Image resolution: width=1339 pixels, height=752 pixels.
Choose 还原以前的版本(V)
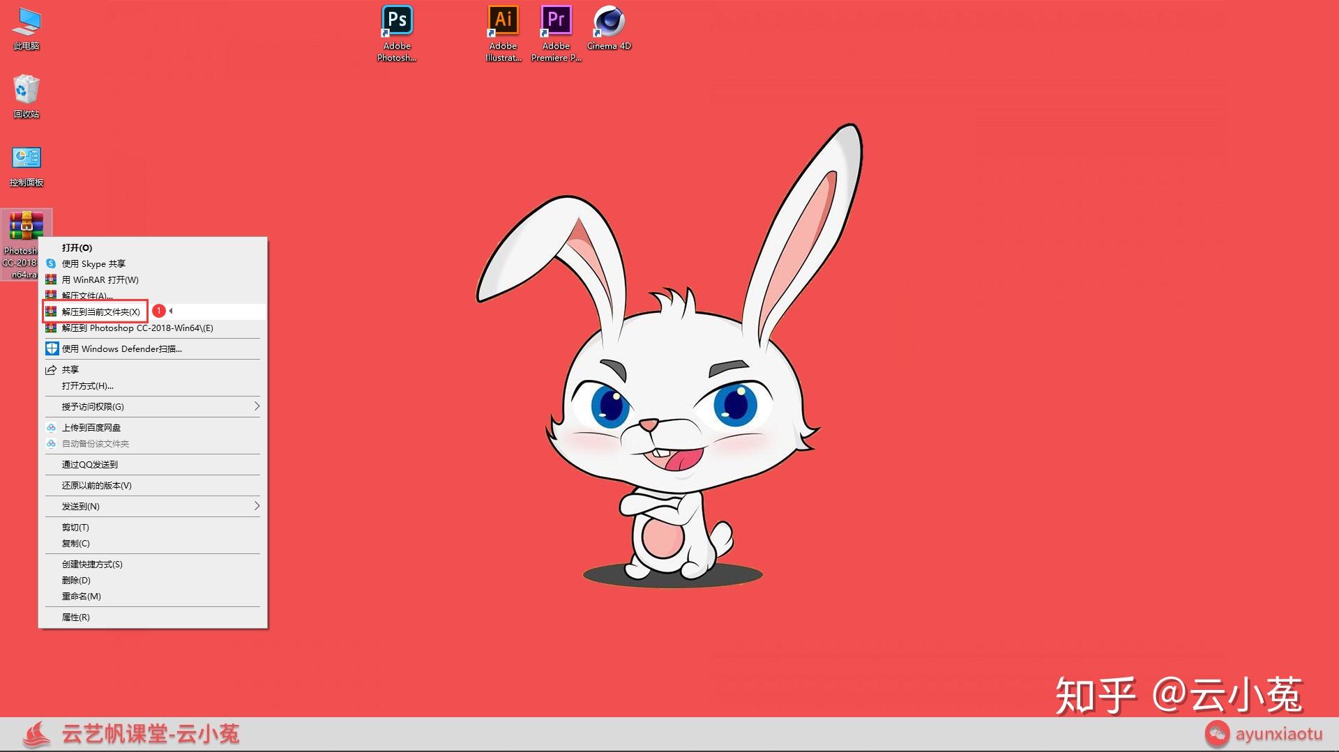tap(153, 486)
